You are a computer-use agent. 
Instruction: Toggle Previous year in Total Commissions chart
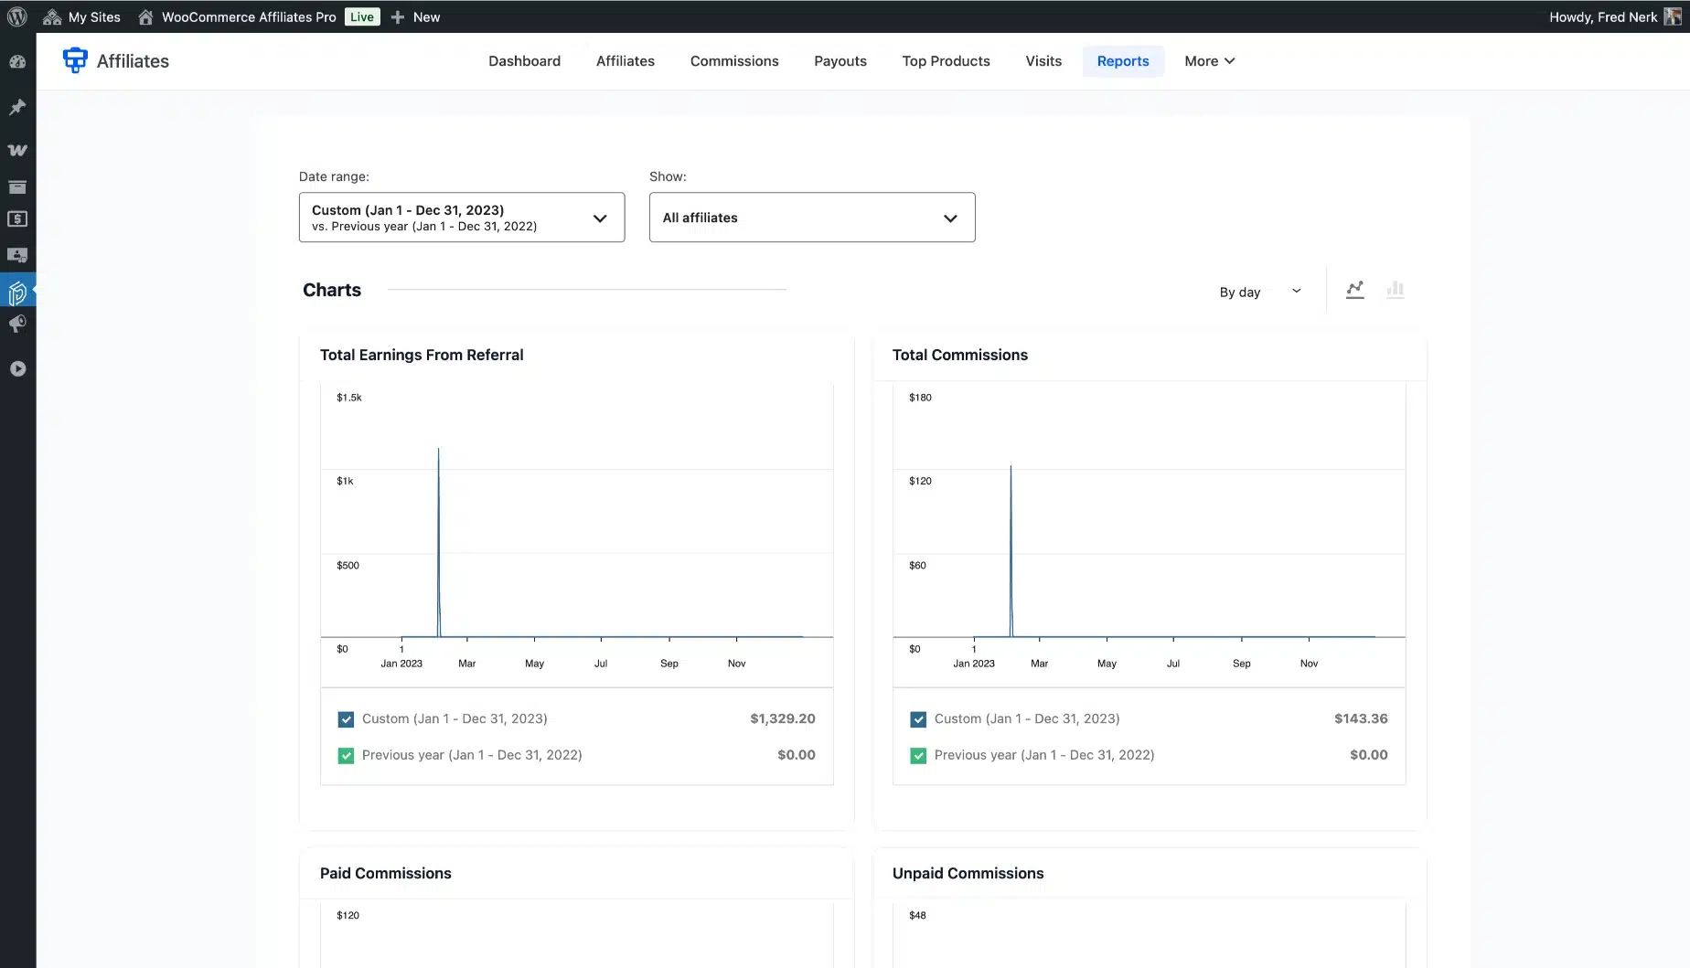point(918,756)
